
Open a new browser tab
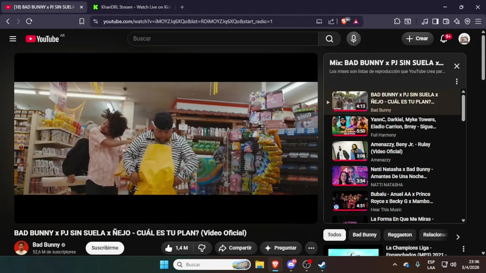(182, 7)
